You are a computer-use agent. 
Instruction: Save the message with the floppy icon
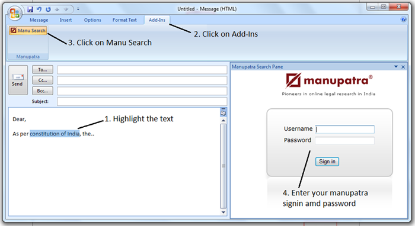[30, 9]
